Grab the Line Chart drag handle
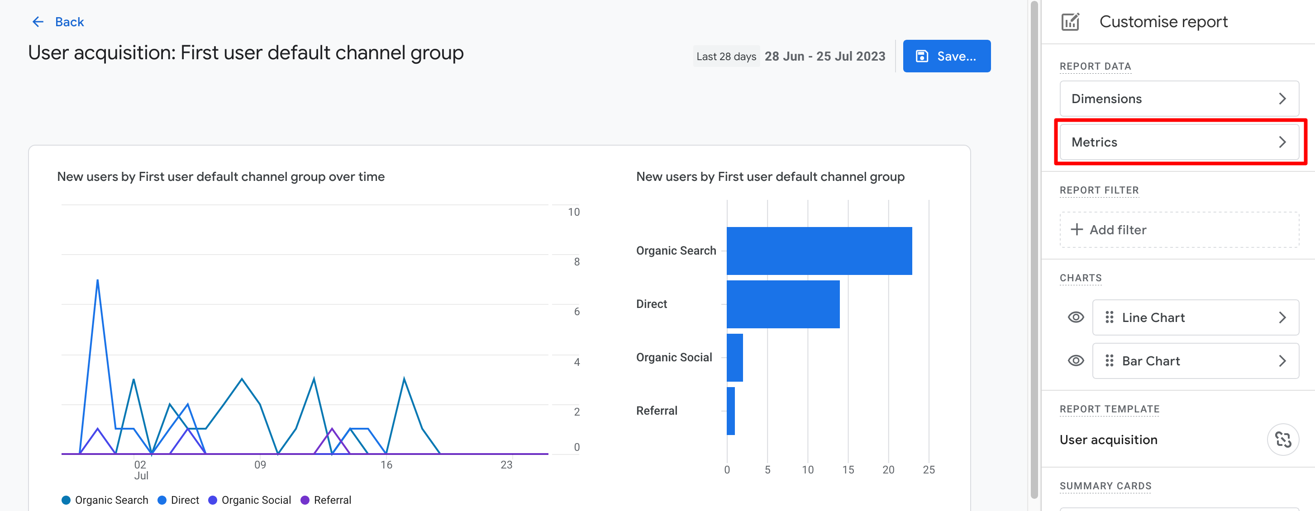 point(1109,317)
